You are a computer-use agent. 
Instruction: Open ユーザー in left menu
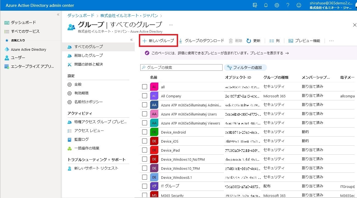click(x=15, y=58)
